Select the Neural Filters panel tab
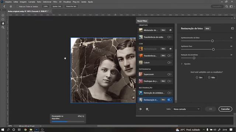 click(142, 21)
